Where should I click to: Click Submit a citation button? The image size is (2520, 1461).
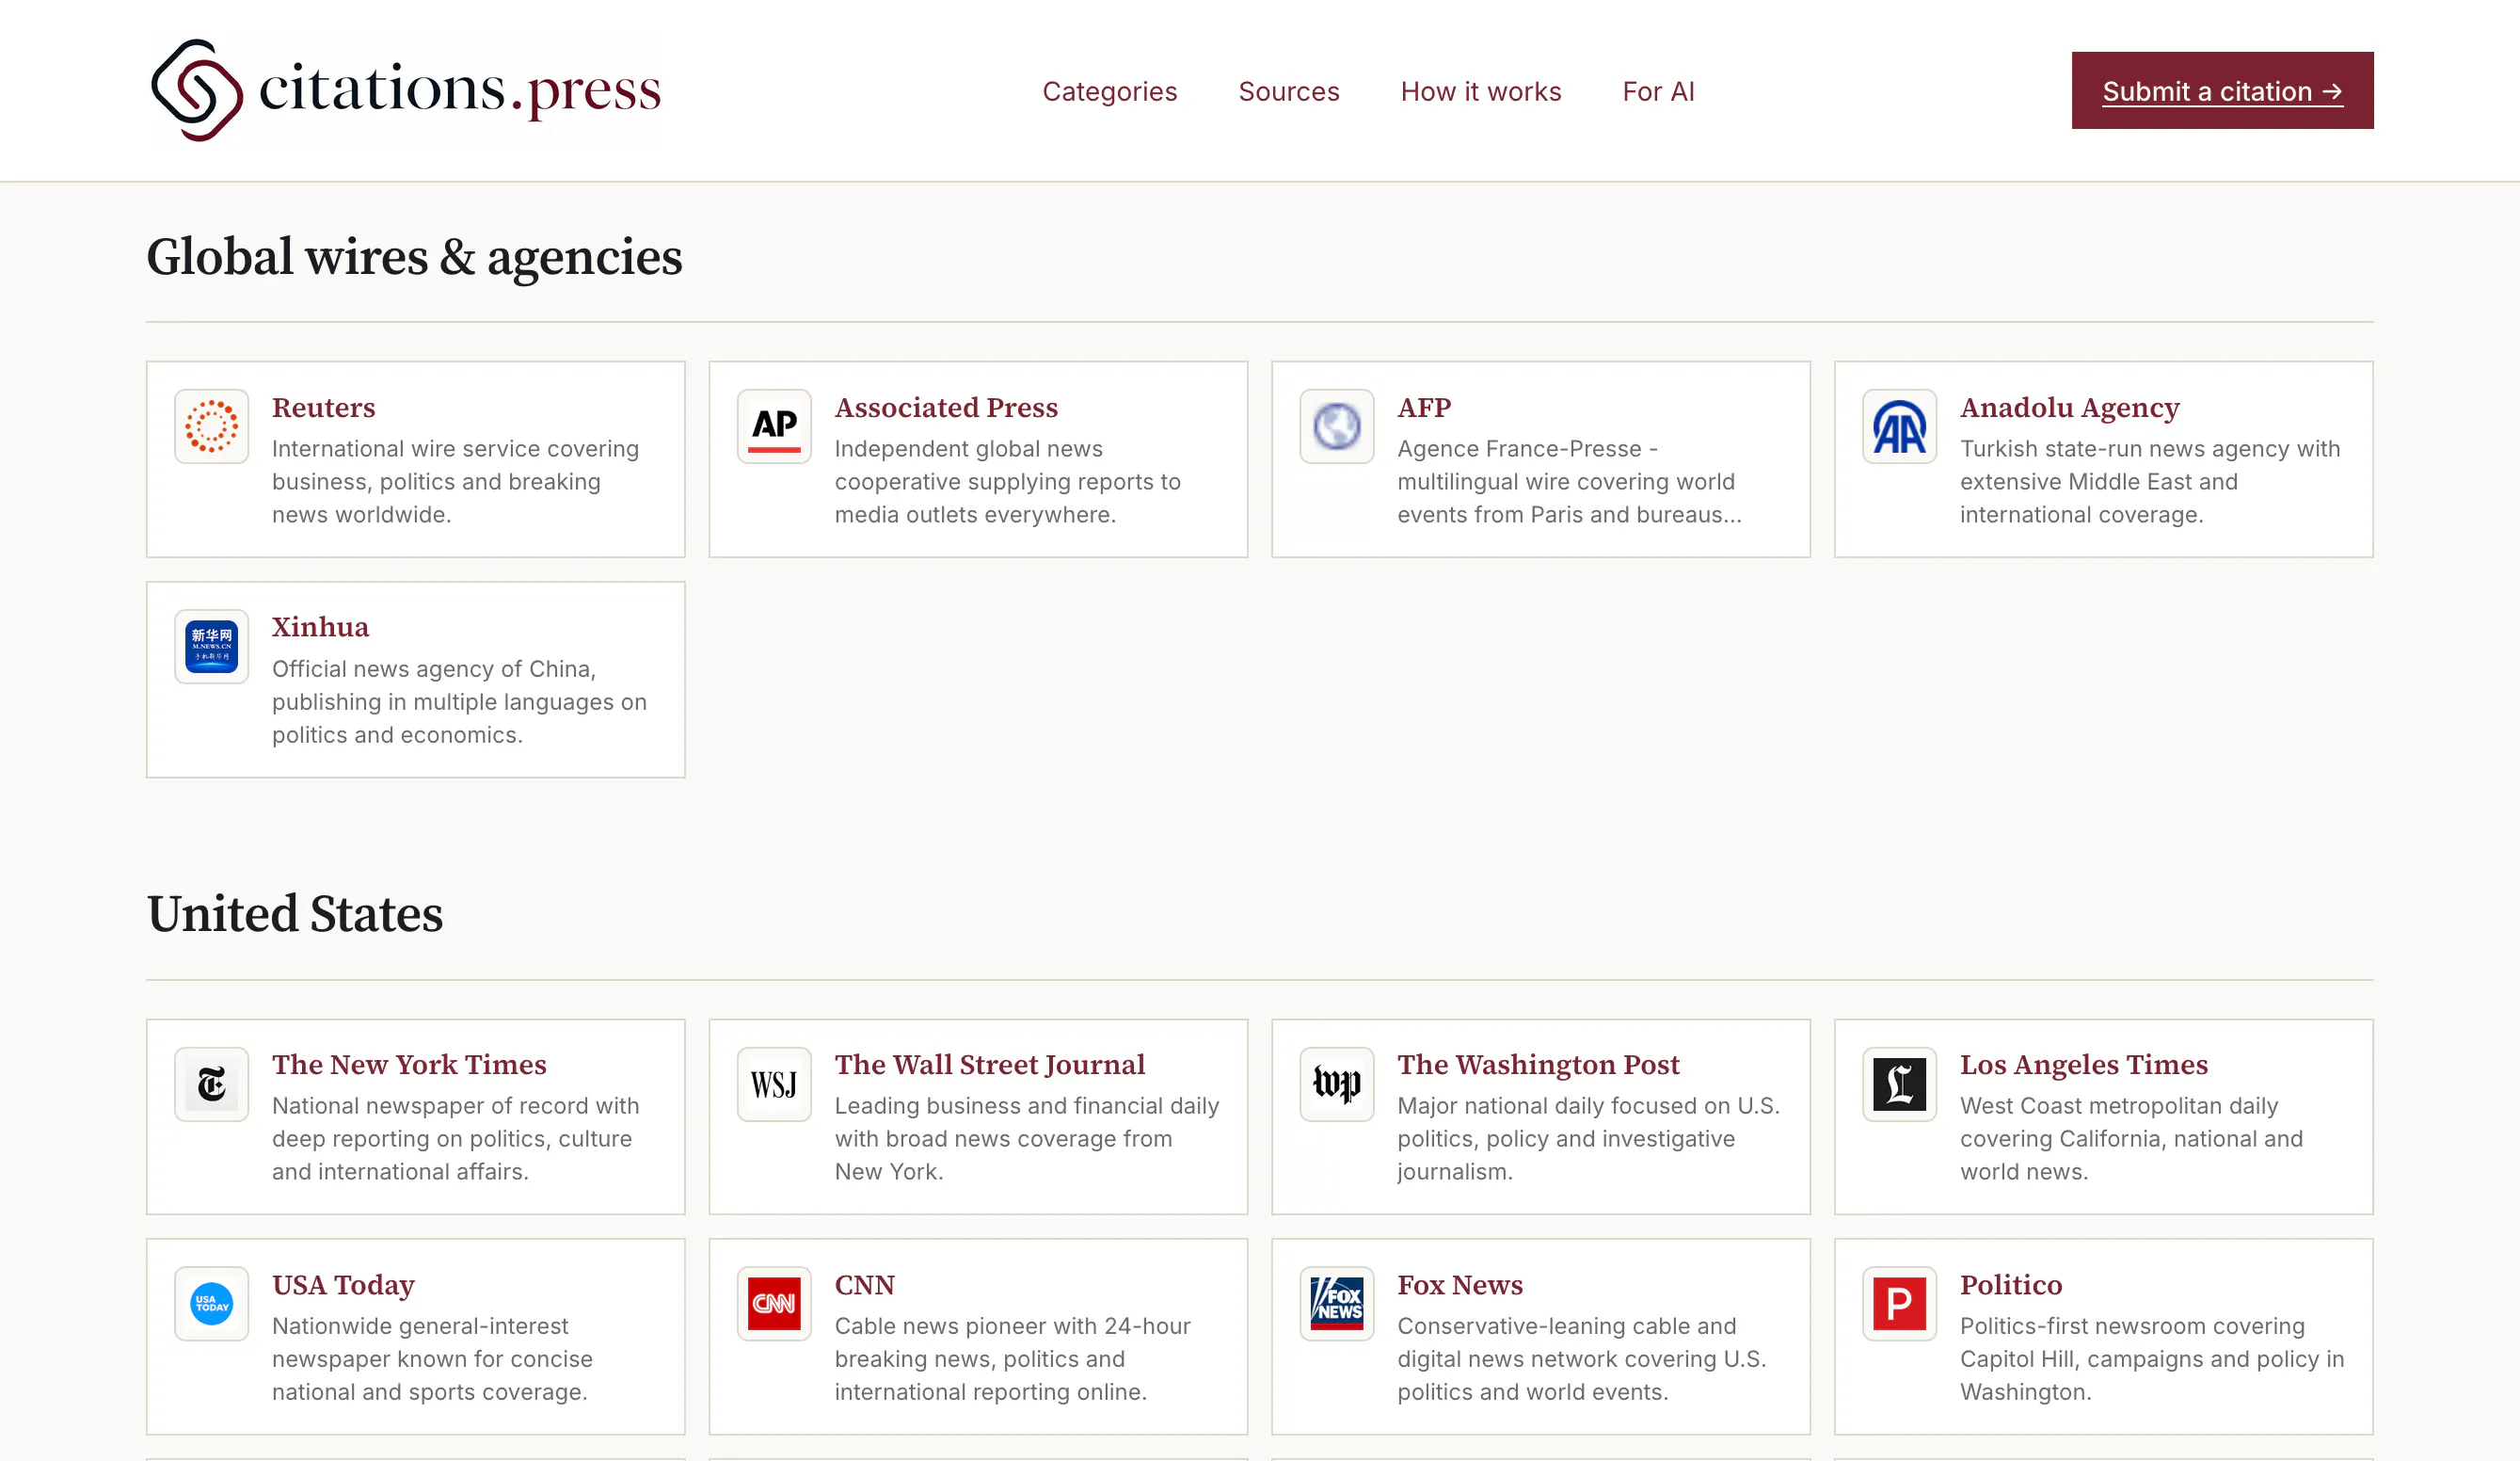coord(2222,90)
